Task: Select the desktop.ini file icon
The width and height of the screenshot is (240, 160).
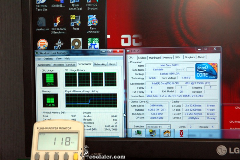Action: coord(42,24)
